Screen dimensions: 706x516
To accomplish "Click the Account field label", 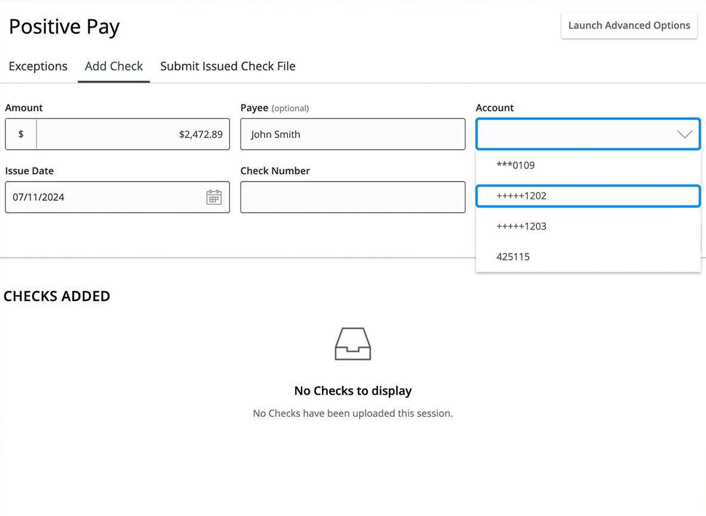I will [x=495, y=107].
